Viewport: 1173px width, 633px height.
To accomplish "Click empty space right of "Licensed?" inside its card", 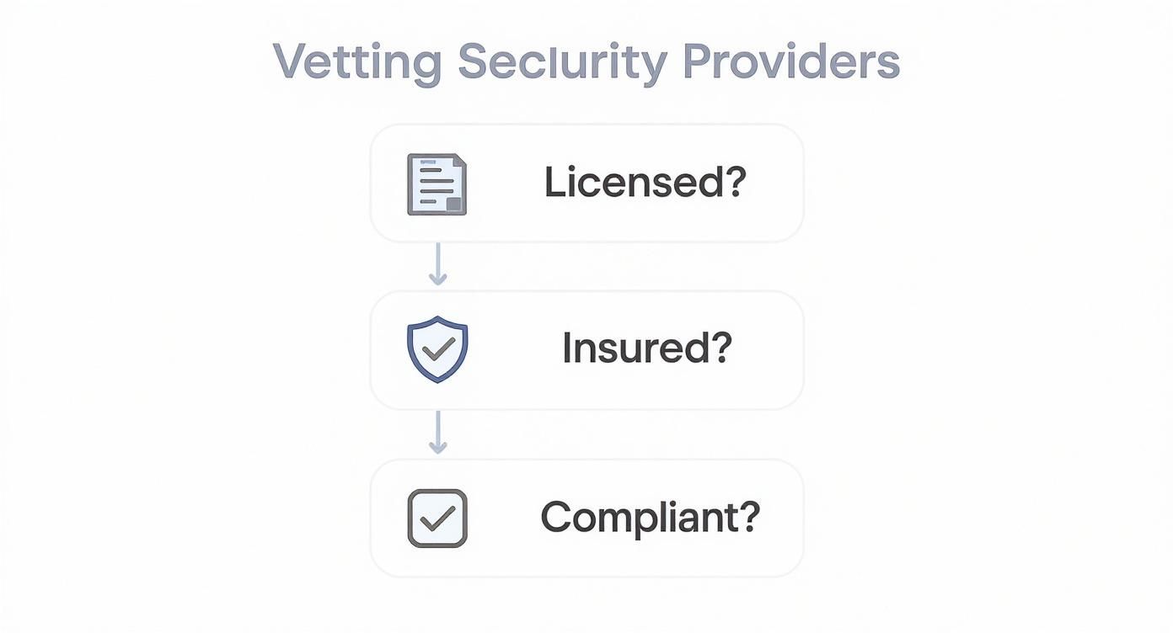I will [774, 183].
